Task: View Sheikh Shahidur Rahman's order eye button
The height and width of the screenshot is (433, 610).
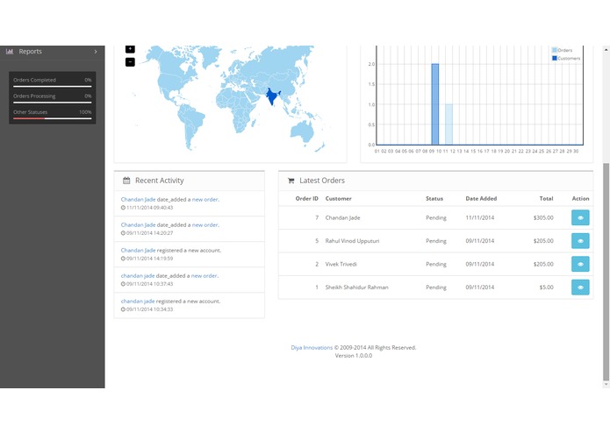Action: pyautogui.click(x=580, y=287)
